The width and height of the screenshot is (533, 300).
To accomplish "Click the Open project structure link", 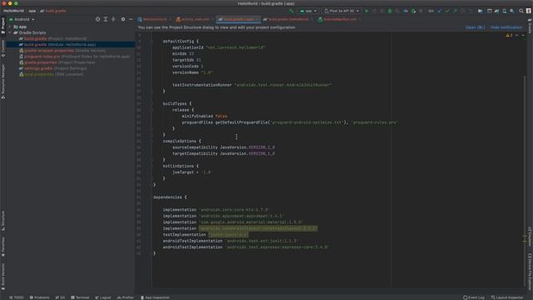I will (475, 27).
